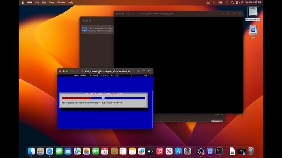
Task: Open Mail from the Dock
Action: tap(68, 151)
